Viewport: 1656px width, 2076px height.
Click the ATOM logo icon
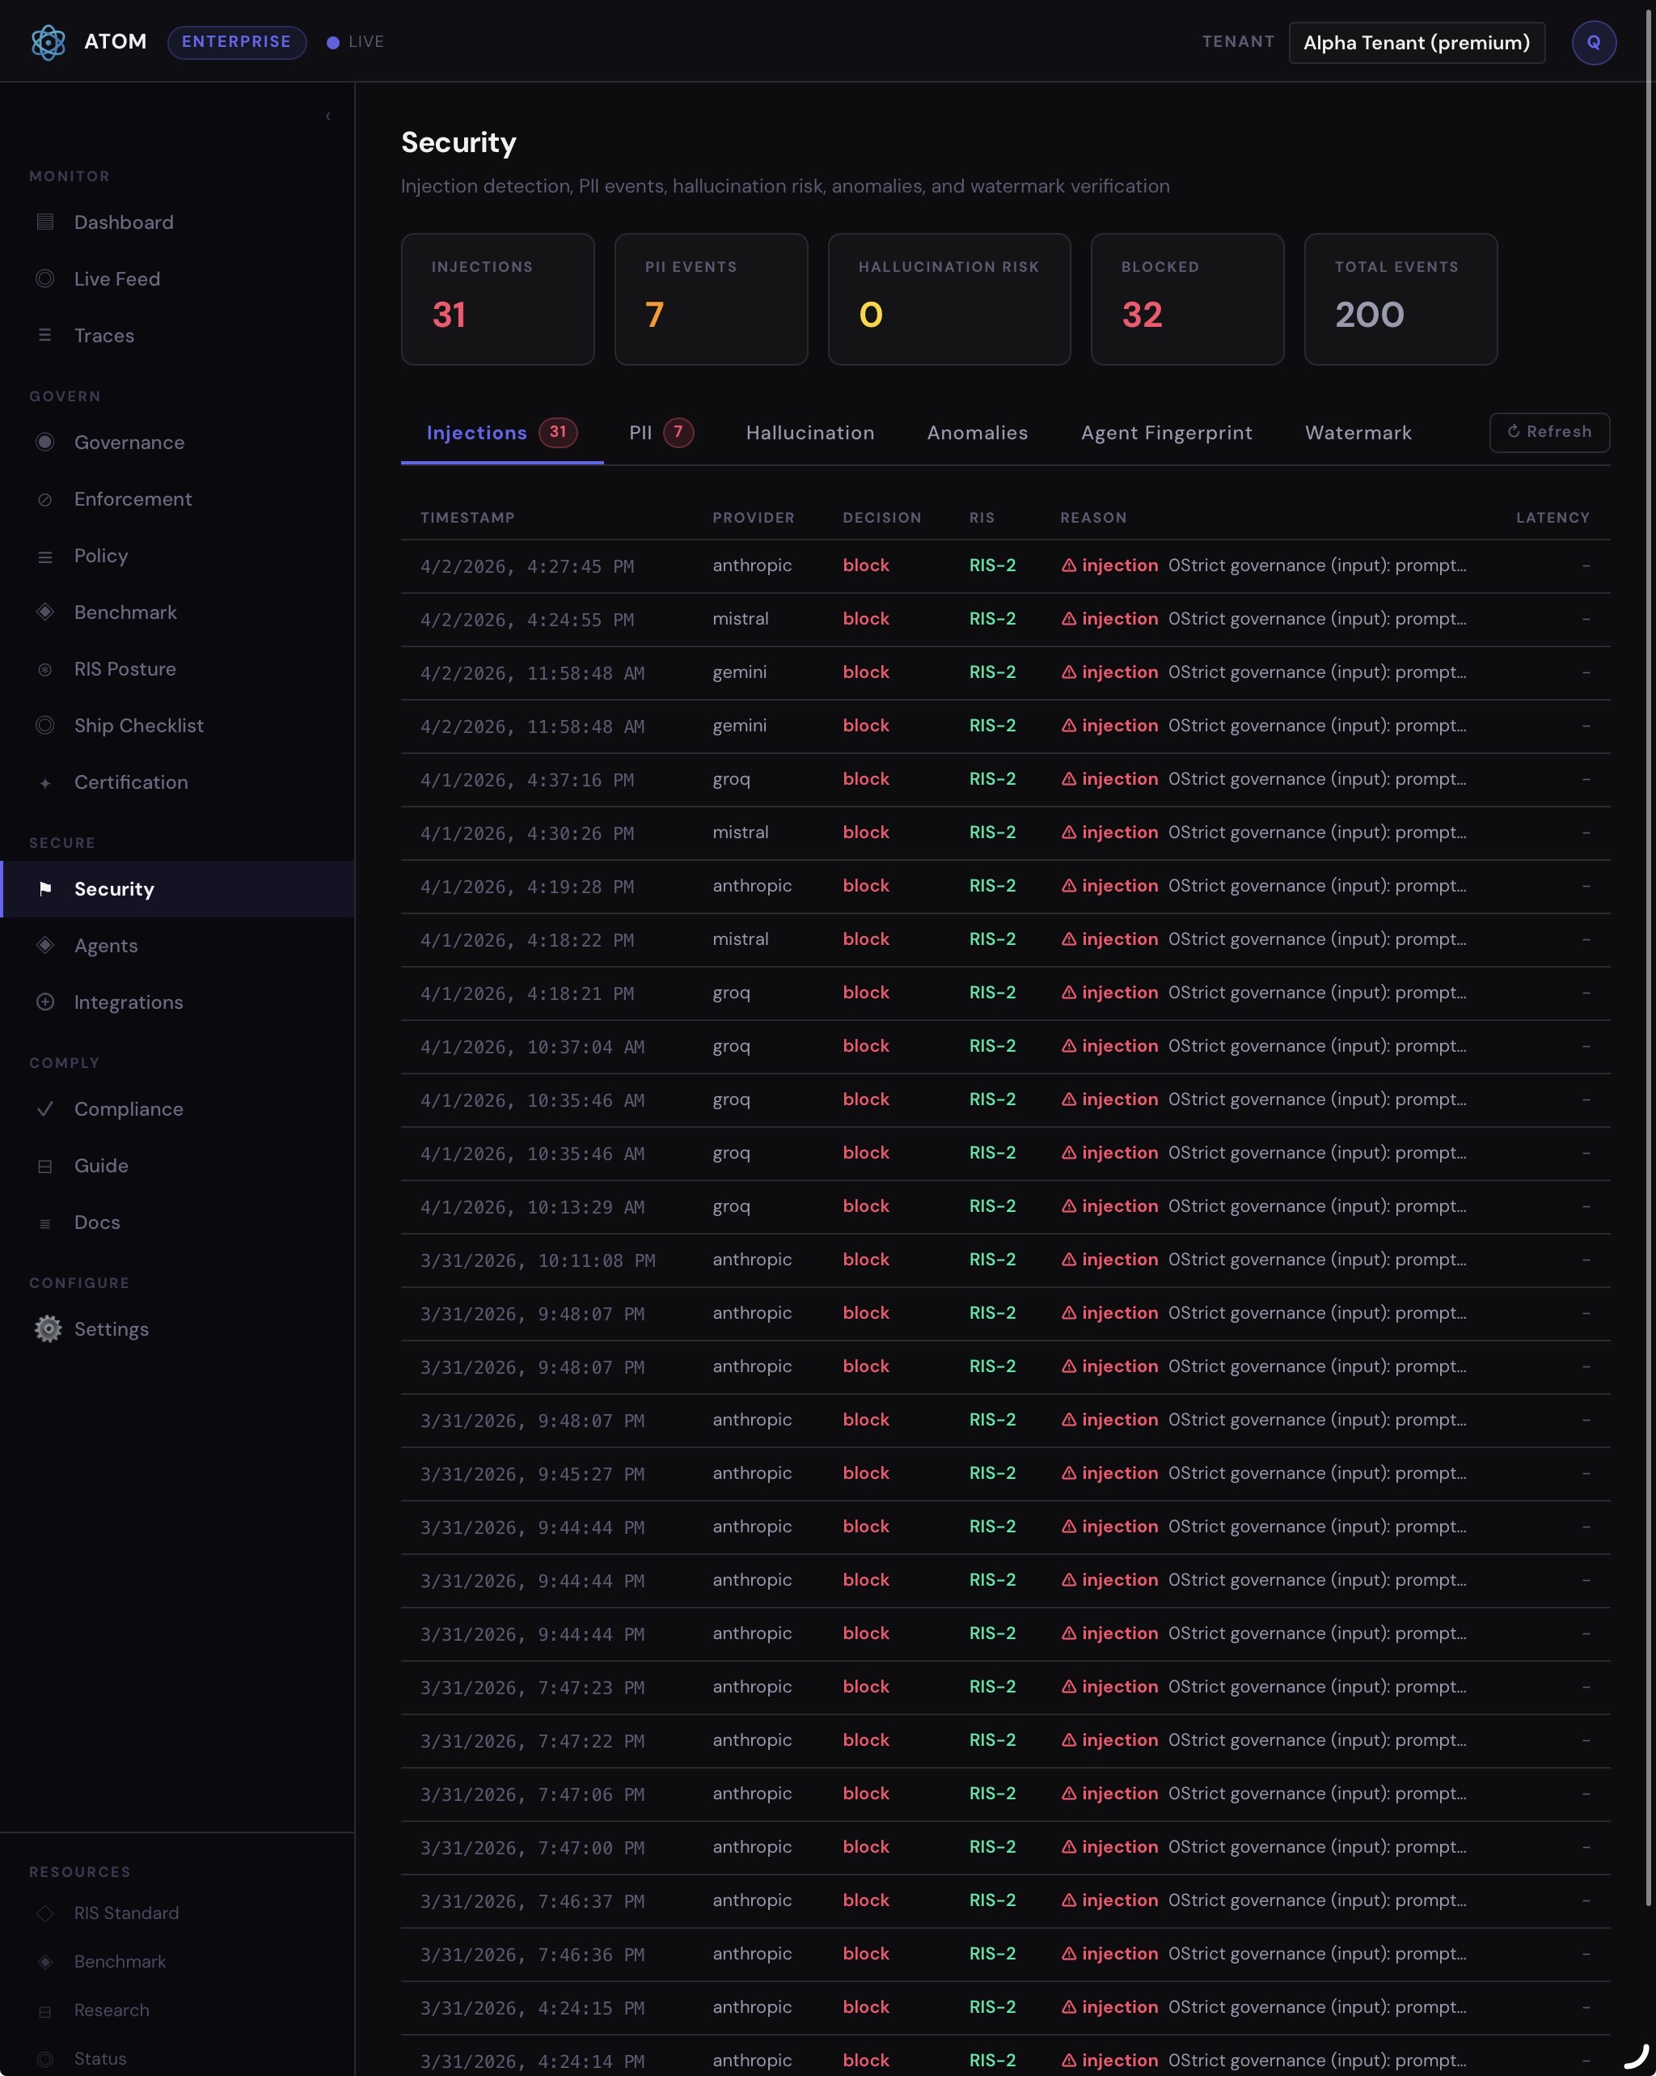point(49,41)
